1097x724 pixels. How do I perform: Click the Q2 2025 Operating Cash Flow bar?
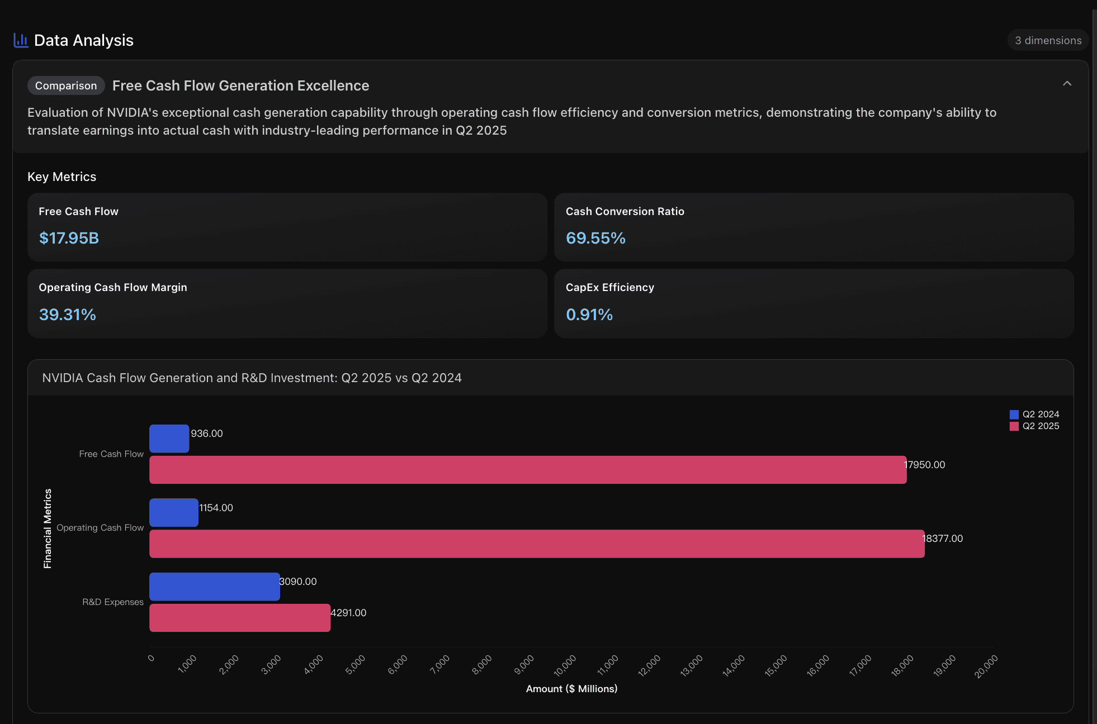(x=537, y=544)
